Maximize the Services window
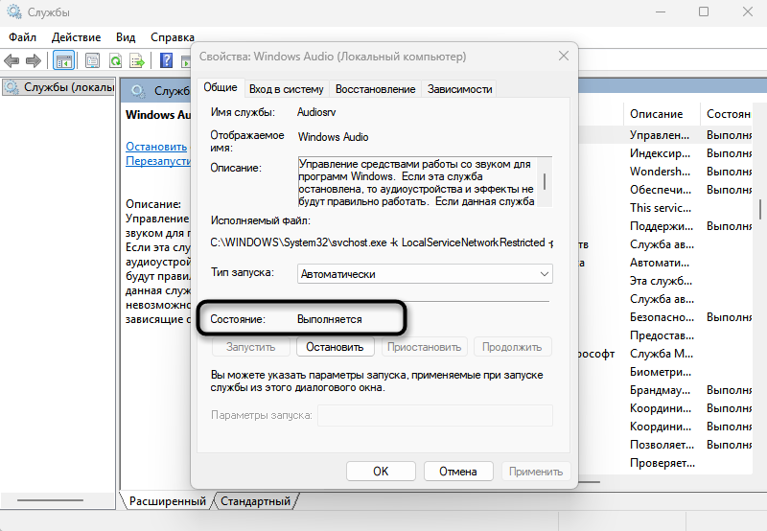 [704, 12]
